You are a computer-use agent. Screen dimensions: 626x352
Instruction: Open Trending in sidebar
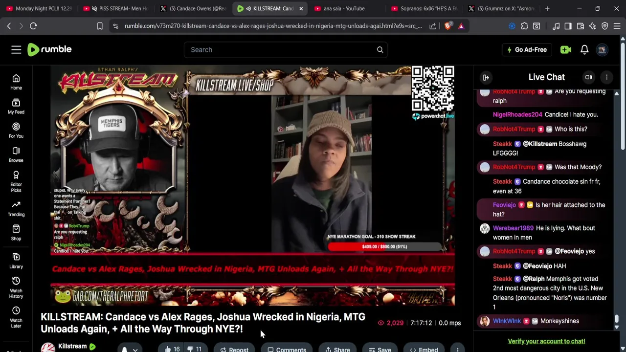[16, 208]
